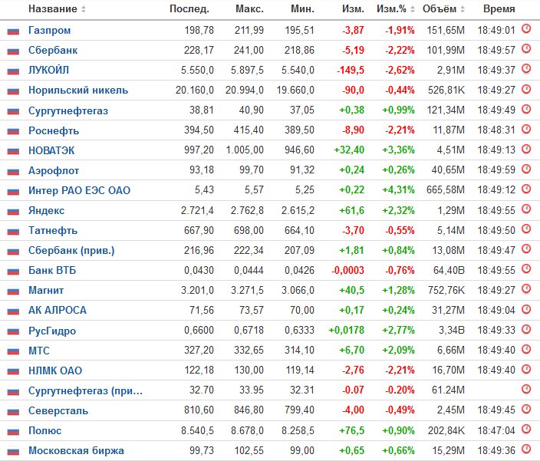Click the clock icon in Роснефть row
This screenshot has width=540, height=461.
coord(526,129)
